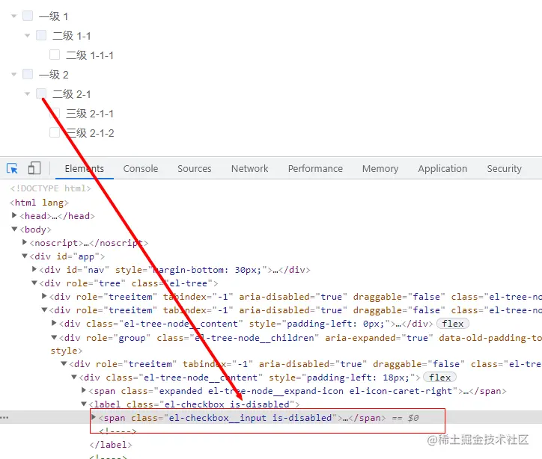Activate the inspect element picker icon

12,168
